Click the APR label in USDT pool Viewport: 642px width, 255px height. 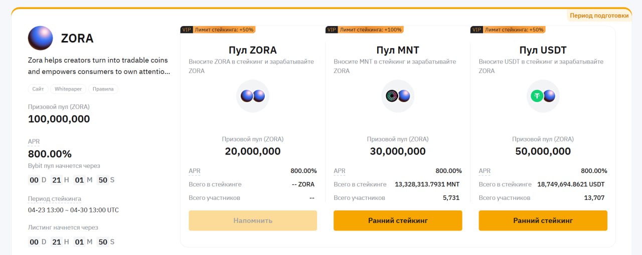click(x=485, y=171)
